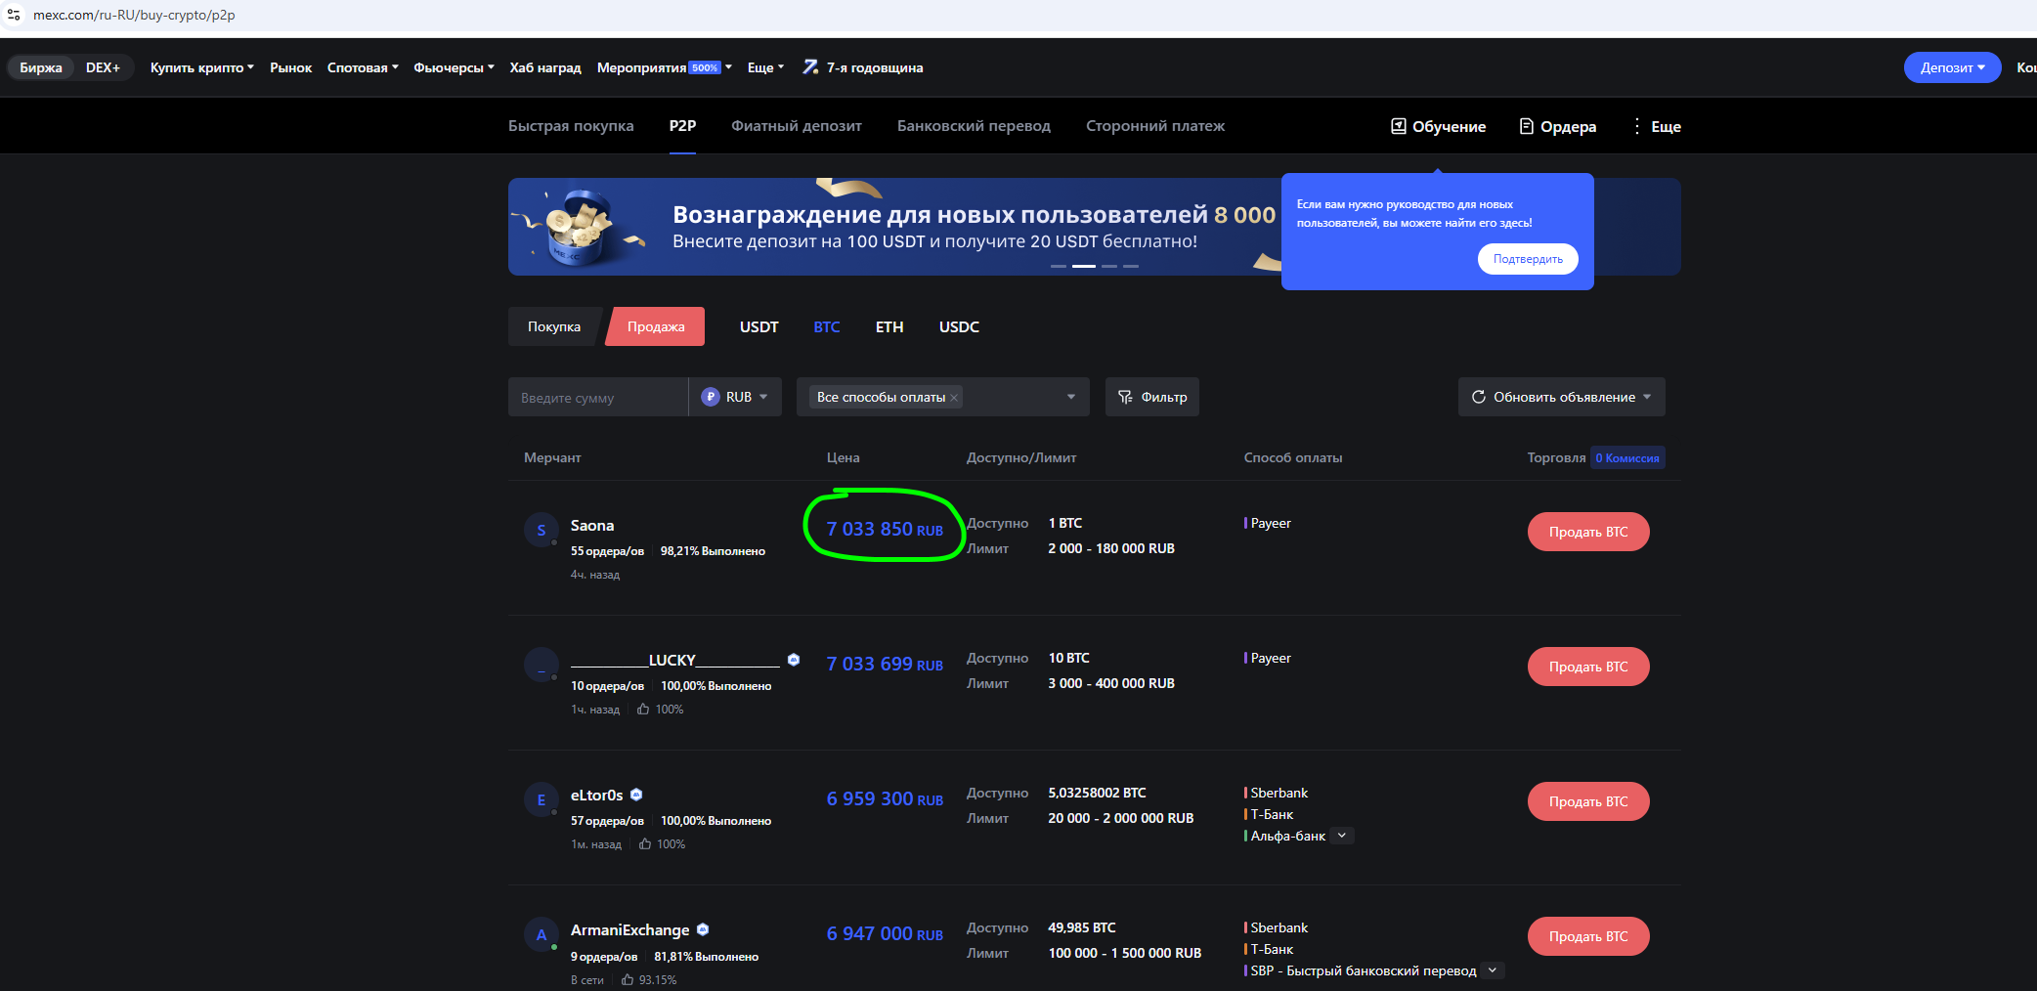Click the last banner carousel indicator
This screenshot has height=991, width=2037.
[1131, 266]
